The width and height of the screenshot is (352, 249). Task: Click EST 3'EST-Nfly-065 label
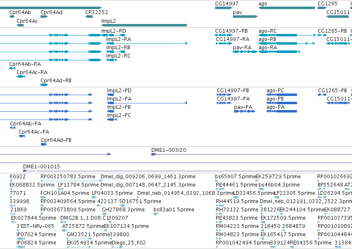click(35, 226)
